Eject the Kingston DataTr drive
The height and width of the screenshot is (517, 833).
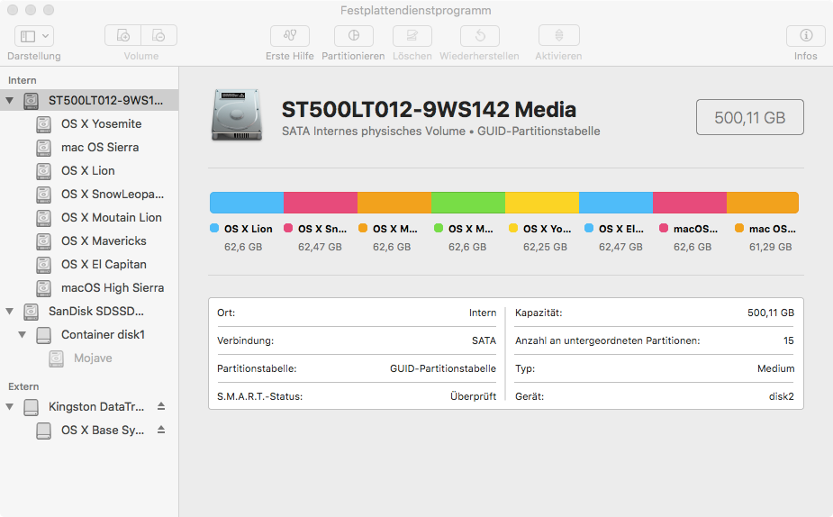161,406
